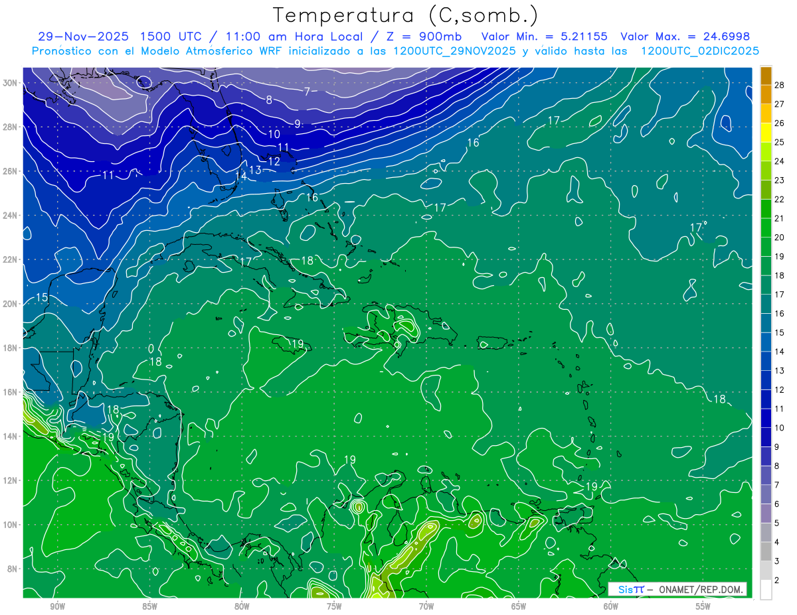Screen dimensions: 797x615
Task: Click the '55W' longitude axis label
Action: point(703,606)
